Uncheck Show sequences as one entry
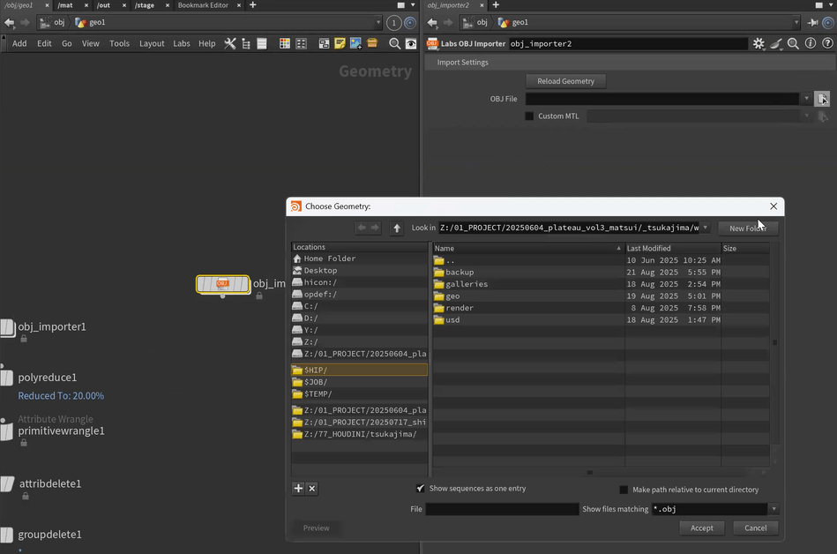Screen dimensions: 837x554 [421, 489]
